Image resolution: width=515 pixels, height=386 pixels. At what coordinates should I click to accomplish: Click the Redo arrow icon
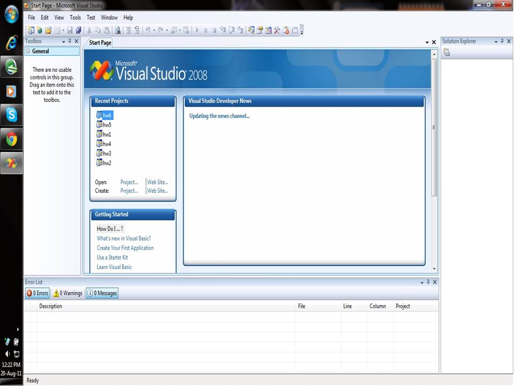tap(160, 30)
